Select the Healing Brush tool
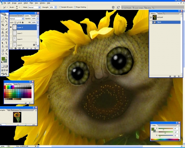The height and width of the screenshot is (148, 185). pyautogui.click(x=2, y=29)
